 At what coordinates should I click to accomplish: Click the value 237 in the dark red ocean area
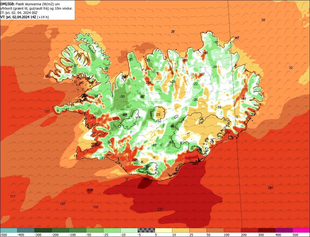click(x=160, y=209)
